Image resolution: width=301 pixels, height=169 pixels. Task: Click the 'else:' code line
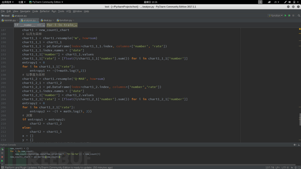(x=27, y=128)
